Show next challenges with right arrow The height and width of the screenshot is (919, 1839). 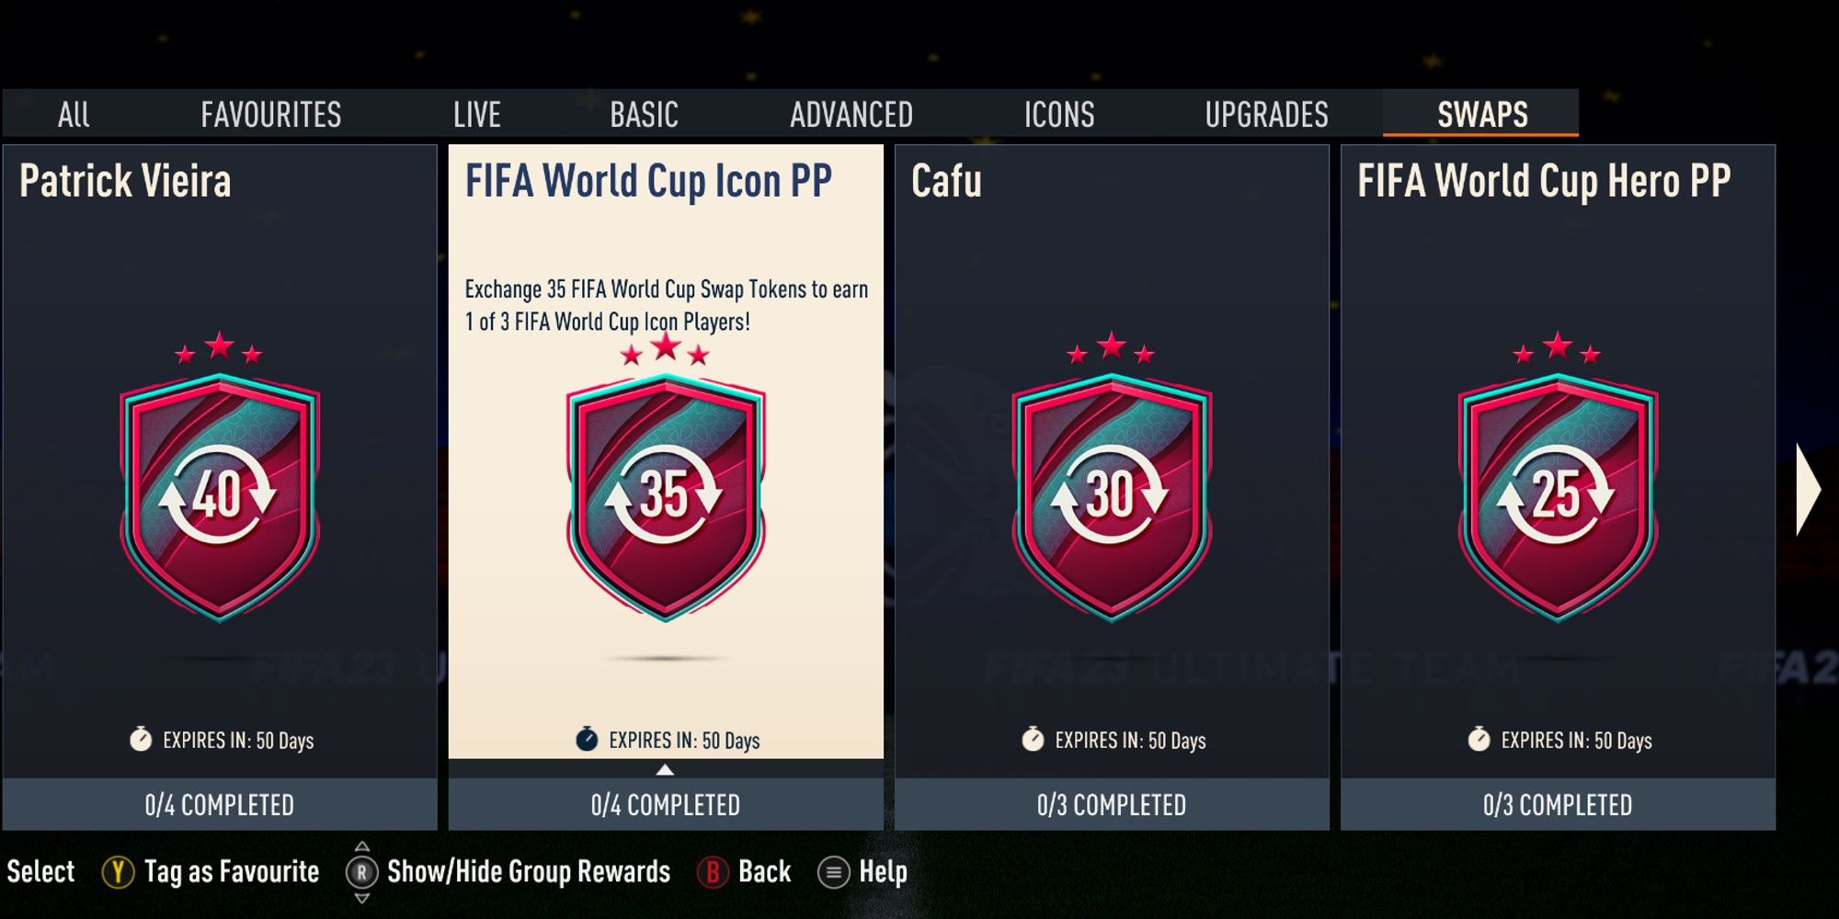[x=1808, y=489]
